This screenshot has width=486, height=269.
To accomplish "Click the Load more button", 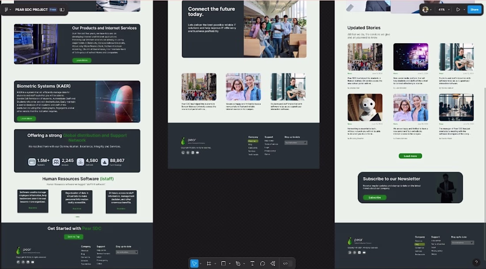I will [410, 156].
